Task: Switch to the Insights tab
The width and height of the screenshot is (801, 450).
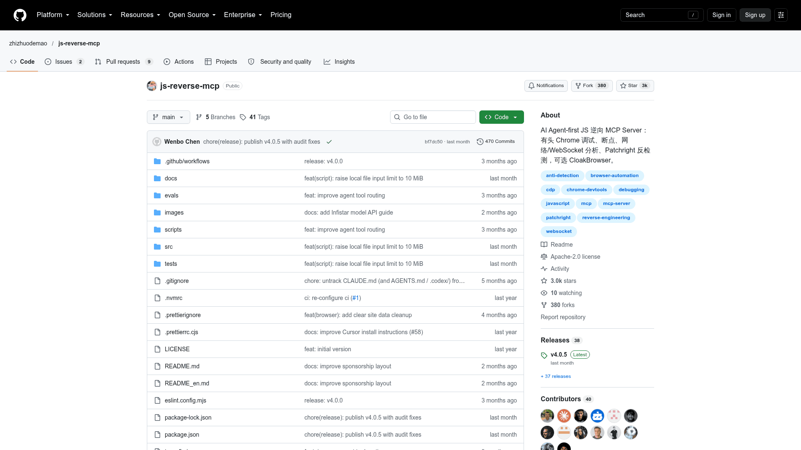Action: 339,62
